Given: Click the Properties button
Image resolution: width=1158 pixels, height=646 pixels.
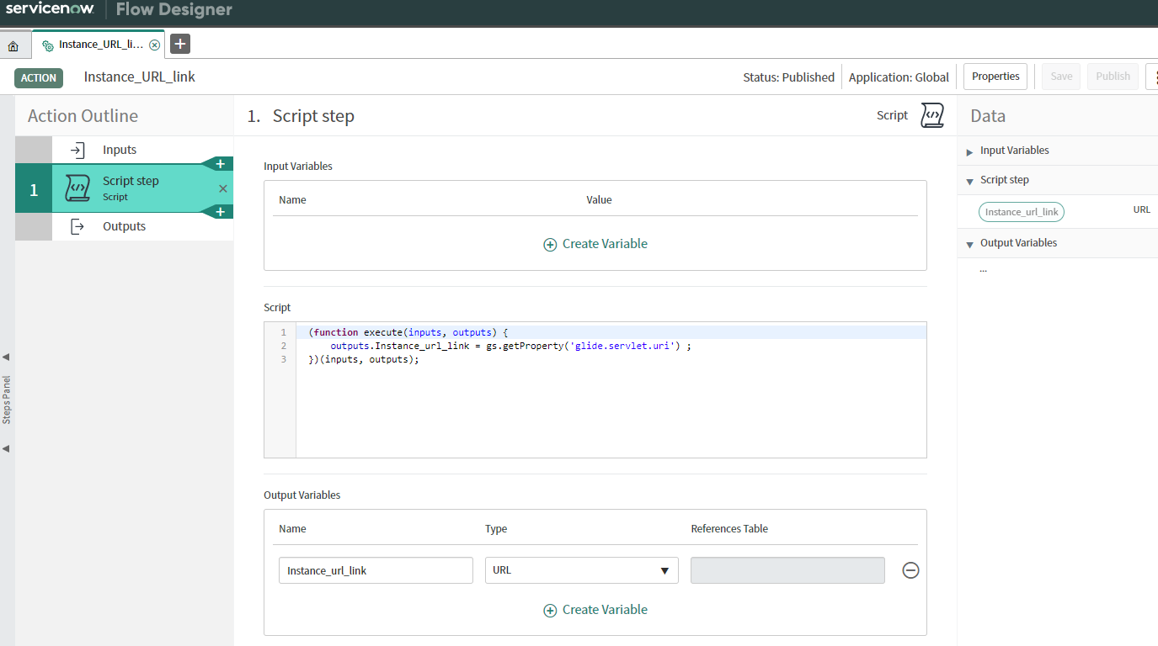Looking at the screenshot, I should point(995,77).
